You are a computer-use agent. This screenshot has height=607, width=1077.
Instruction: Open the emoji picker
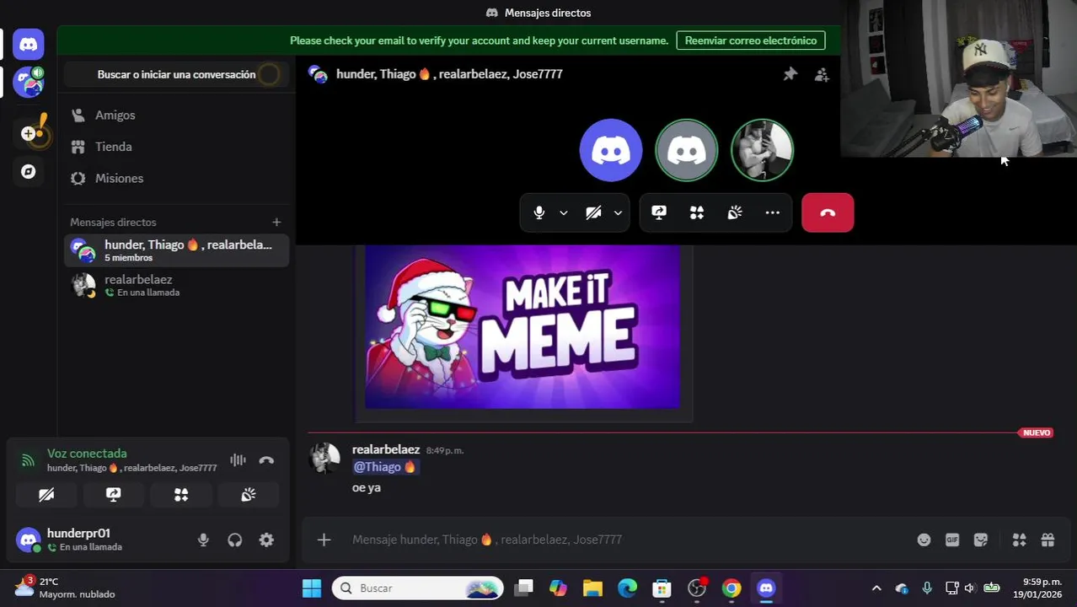(924, 540)
